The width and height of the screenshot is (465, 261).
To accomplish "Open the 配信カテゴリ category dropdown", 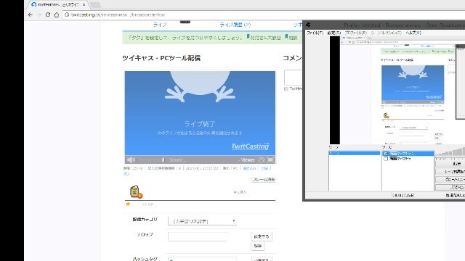I will tap(202, 221).
